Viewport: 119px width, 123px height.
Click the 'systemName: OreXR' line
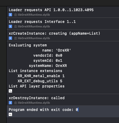(x=48, y=66)
